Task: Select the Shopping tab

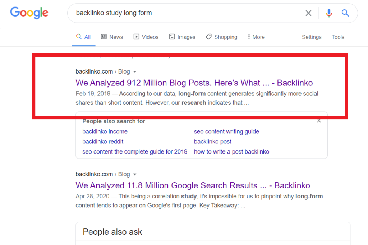Action: (221, 37)
